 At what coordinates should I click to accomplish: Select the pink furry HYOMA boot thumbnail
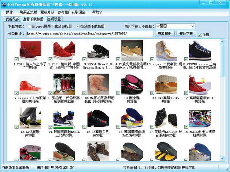click(98, 84)
